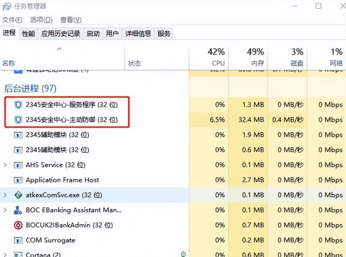346x257 pixels.
Task: Click the Application Frame Host icon
Action: (x=18, y=180)
